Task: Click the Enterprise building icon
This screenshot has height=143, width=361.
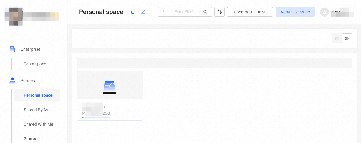Action: (12, 49)
